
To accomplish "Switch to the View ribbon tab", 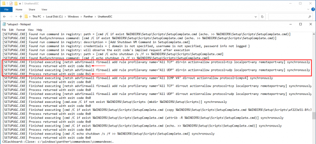I will point(44,9).
